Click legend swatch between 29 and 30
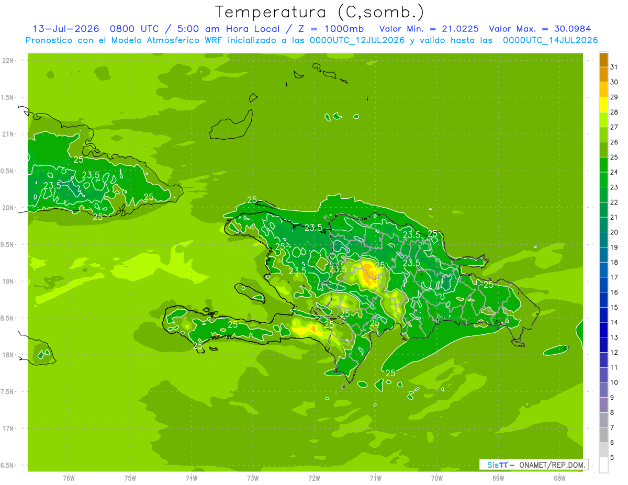Image resolution: width=628 pixels, height=485 pixels. click(x=603, y=90)
